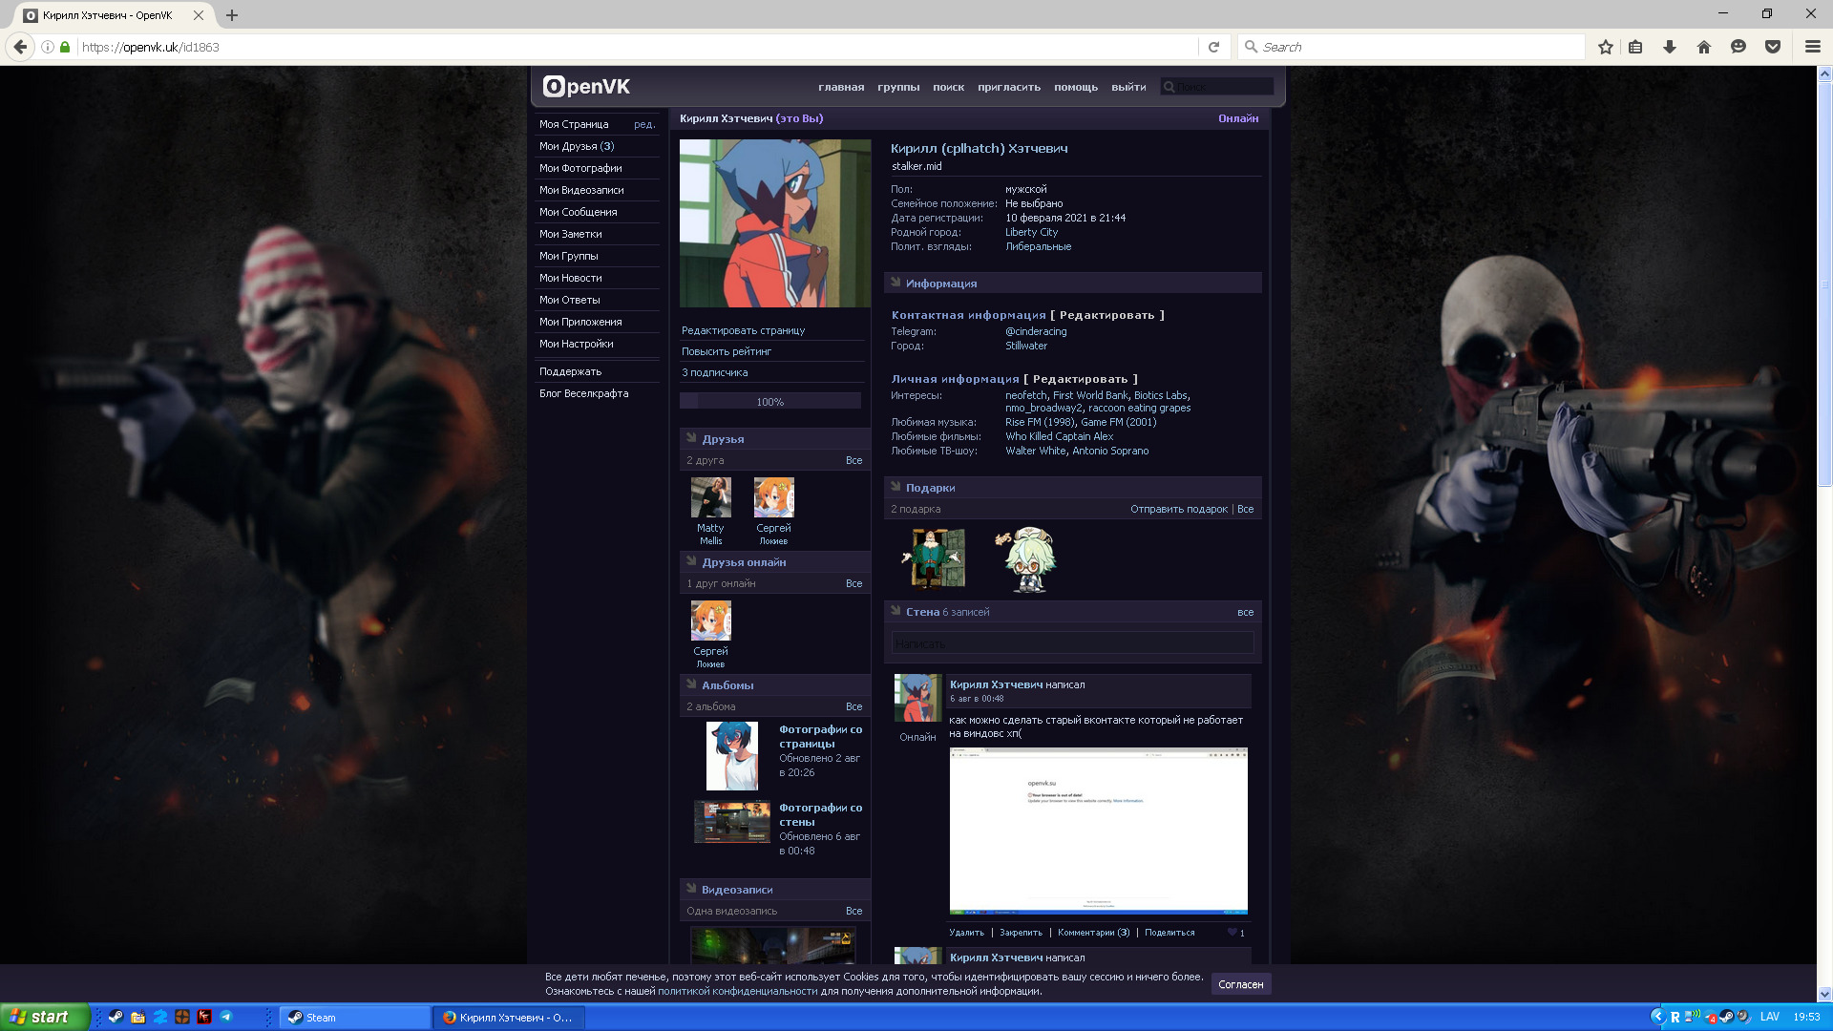Screen dimensions: 1833x1031
Task: Open the Firefox hamburger menu
Action: pyautogui.click(x=1812, y=47)
